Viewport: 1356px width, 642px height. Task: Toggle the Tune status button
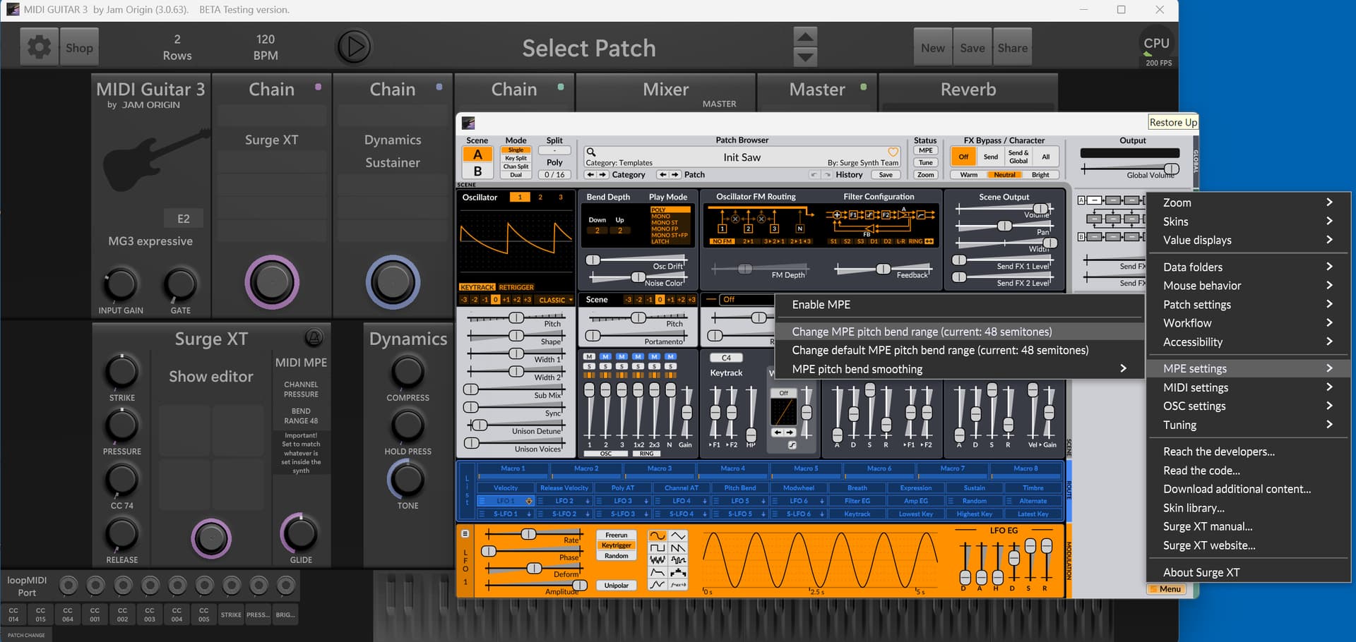click(x=925, y=162)
